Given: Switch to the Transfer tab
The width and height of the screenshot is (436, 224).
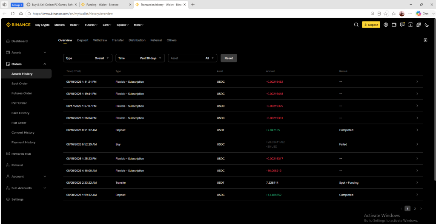Looking at the screenshot, I should [x=118, y=40].
